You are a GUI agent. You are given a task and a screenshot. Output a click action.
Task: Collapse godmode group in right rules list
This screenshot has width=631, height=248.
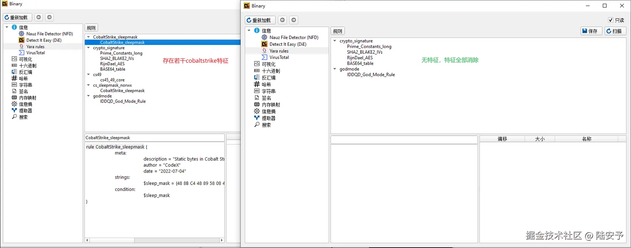tap(335, 69)
